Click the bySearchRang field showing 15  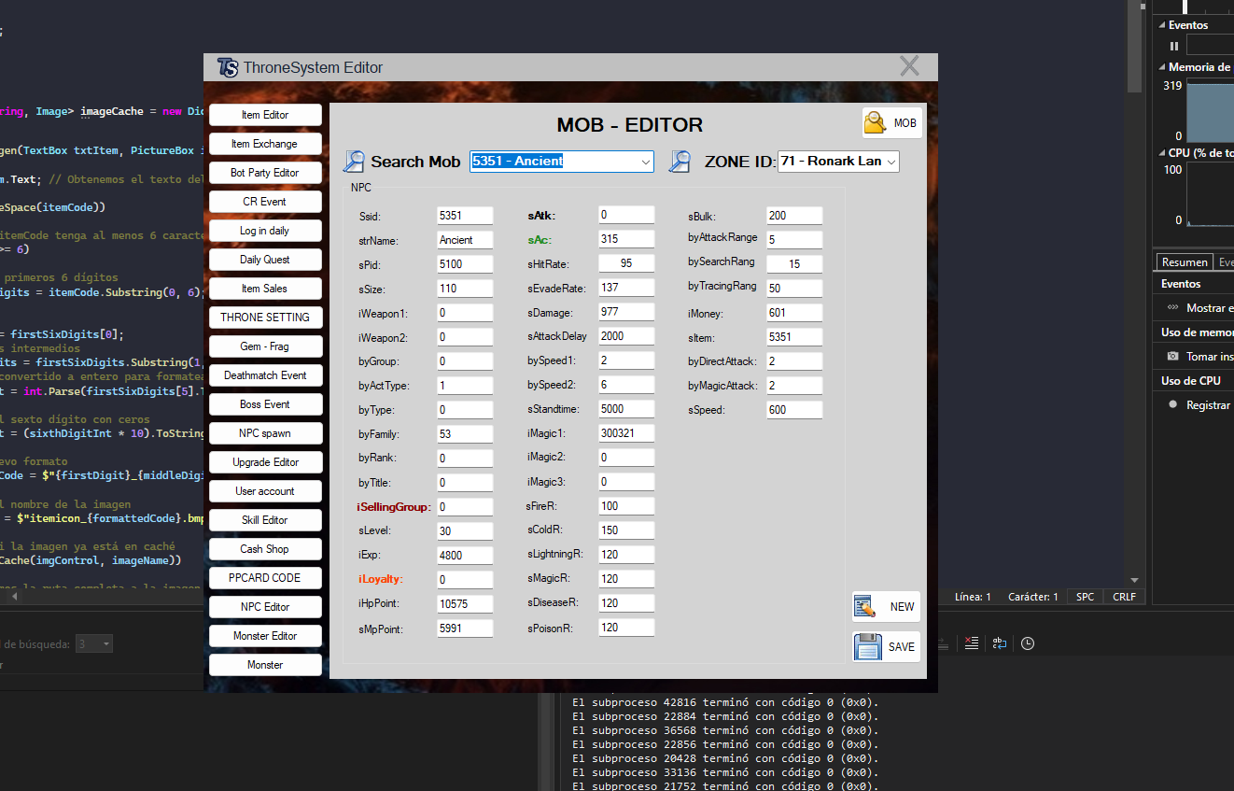click(794, 264)
